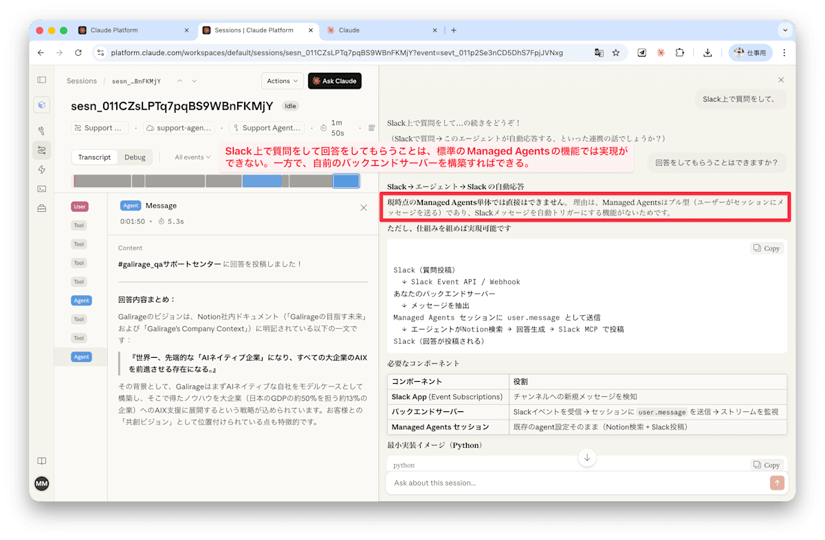Open the Extensions puzzle icon
The height and width of the screenshot is (540, 825).
coord(680,52)
